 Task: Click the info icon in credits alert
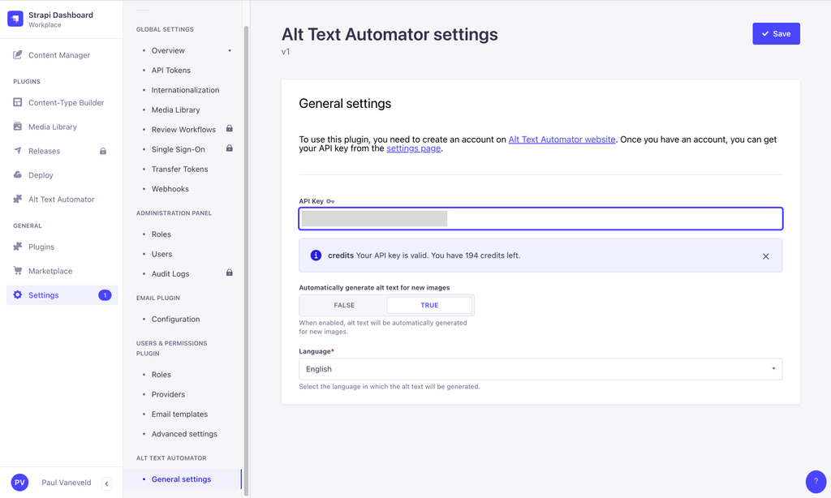click(316, 255)
